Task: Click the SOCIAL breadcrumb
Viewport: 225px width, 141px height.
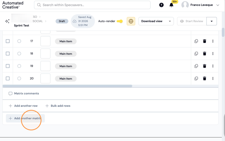Action: point(38,21)
